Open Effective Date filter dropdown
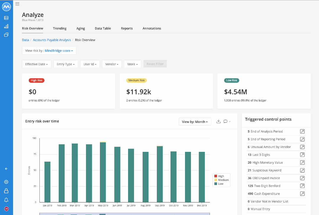The image size is (319, 215). pos(36,64)
